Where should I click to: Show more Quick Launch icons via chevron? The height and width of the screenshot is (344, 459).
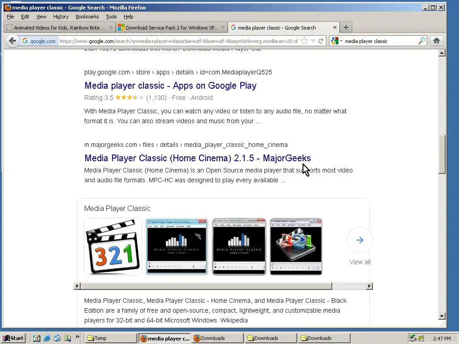click(77, 337)
